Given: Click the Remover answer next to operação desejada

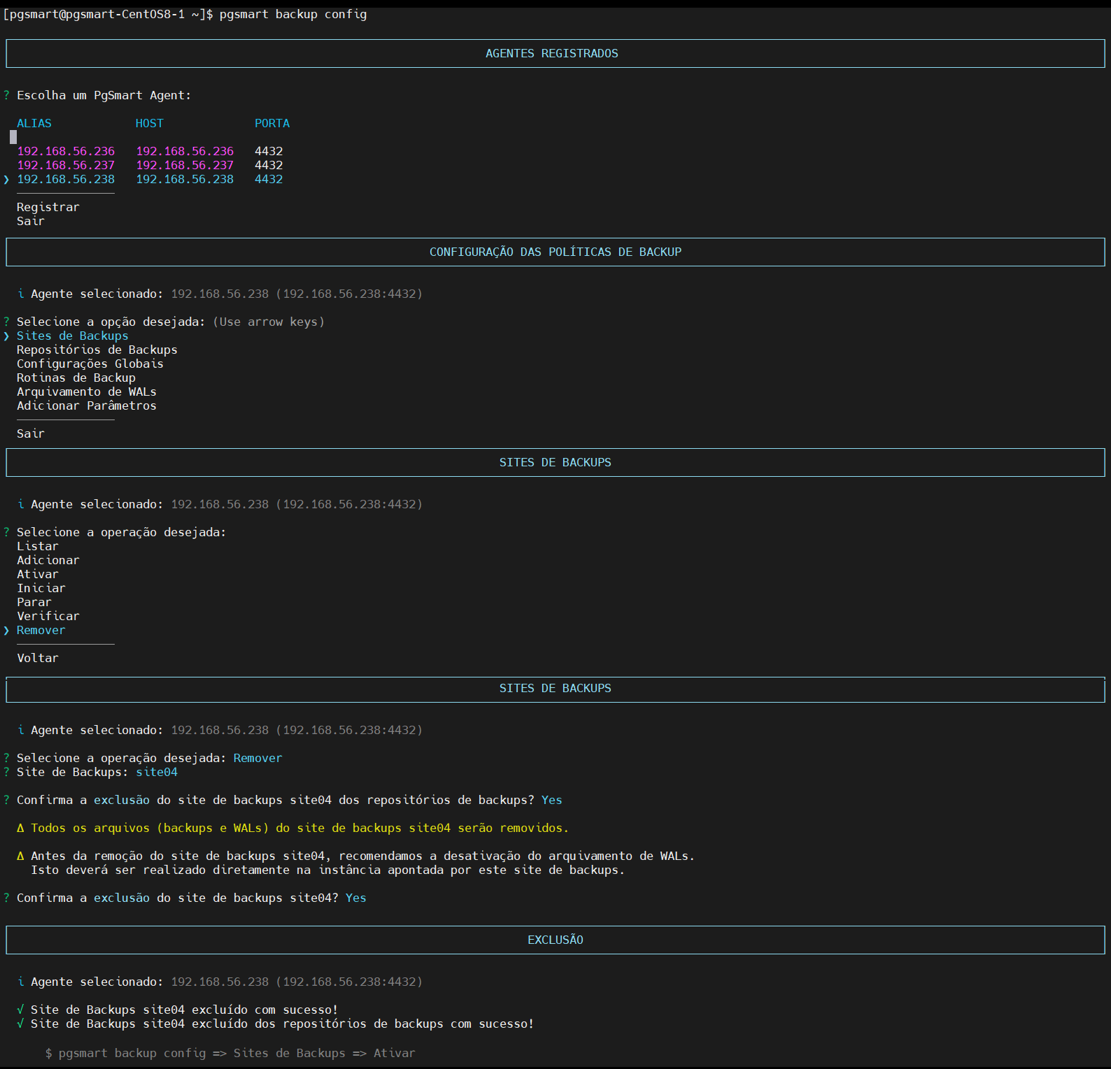Looking at the screenshot, I should (x=258, y=758).
